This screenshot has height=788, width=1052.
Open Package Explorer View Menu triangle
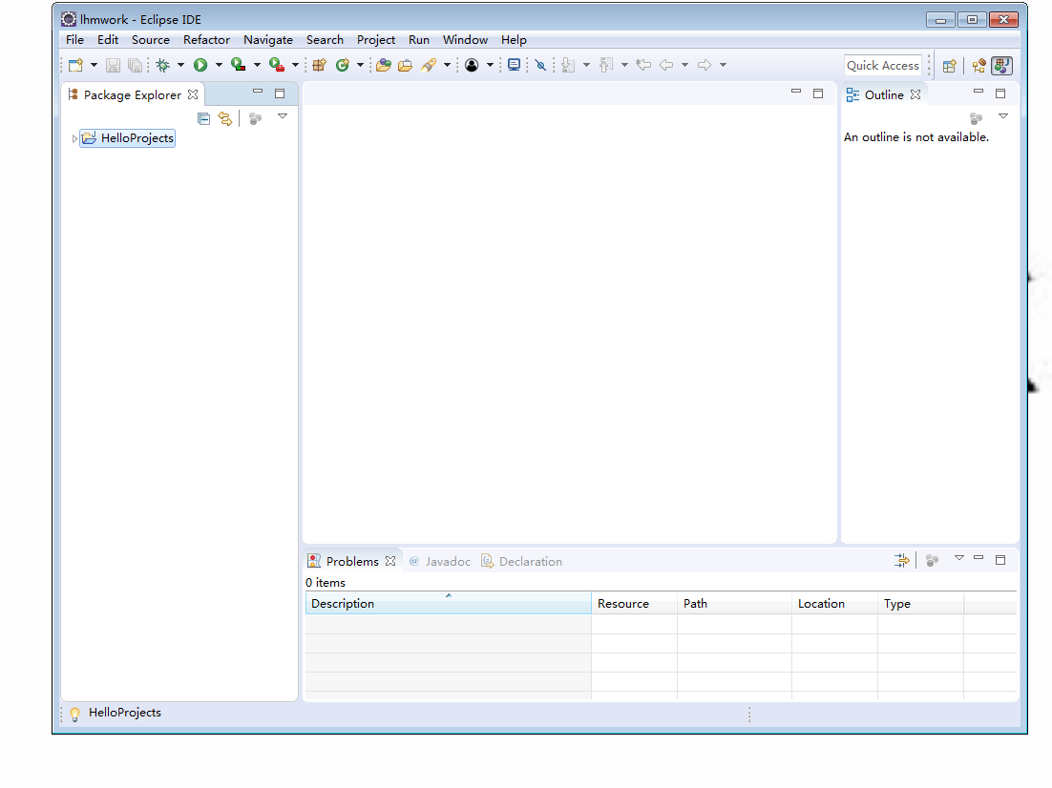[x=283, y=116]
